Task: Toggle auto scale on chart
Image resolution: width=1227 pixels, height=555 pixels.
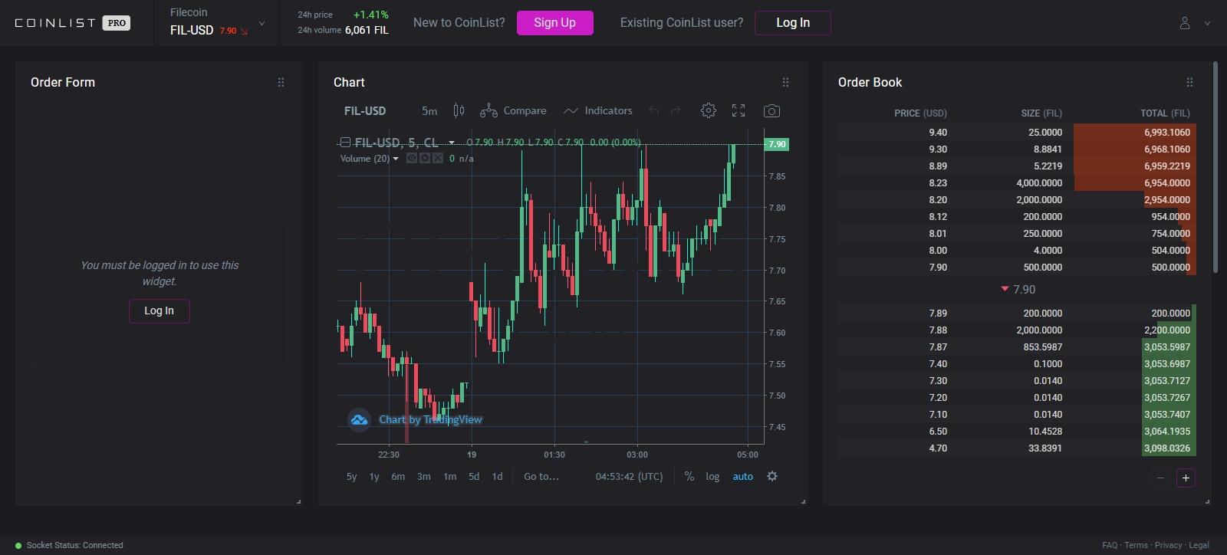Action: (x=743, y=477)
